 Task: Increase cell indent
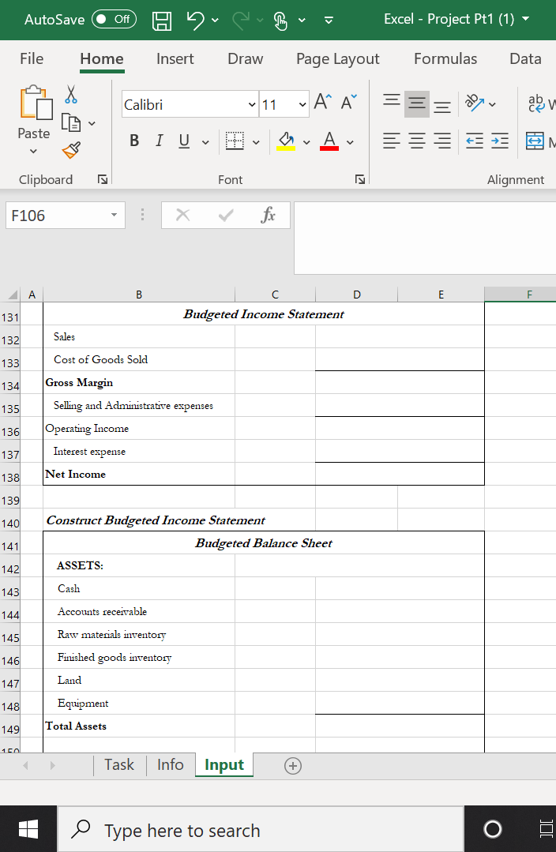pos(499,141)
